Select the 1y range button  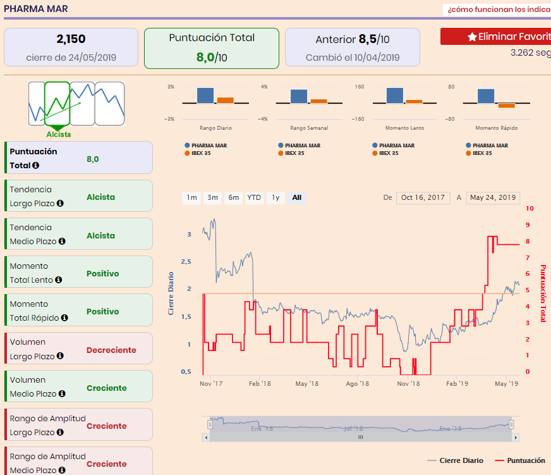275,198
